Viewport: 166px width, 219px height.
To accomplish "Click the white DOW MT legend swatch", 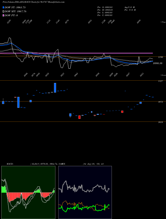I will coord(3,12).
